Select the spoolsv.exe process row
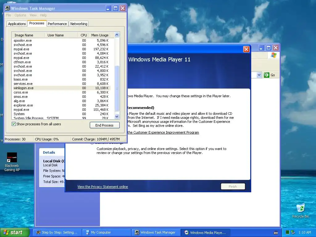 (x=61, y=40)
